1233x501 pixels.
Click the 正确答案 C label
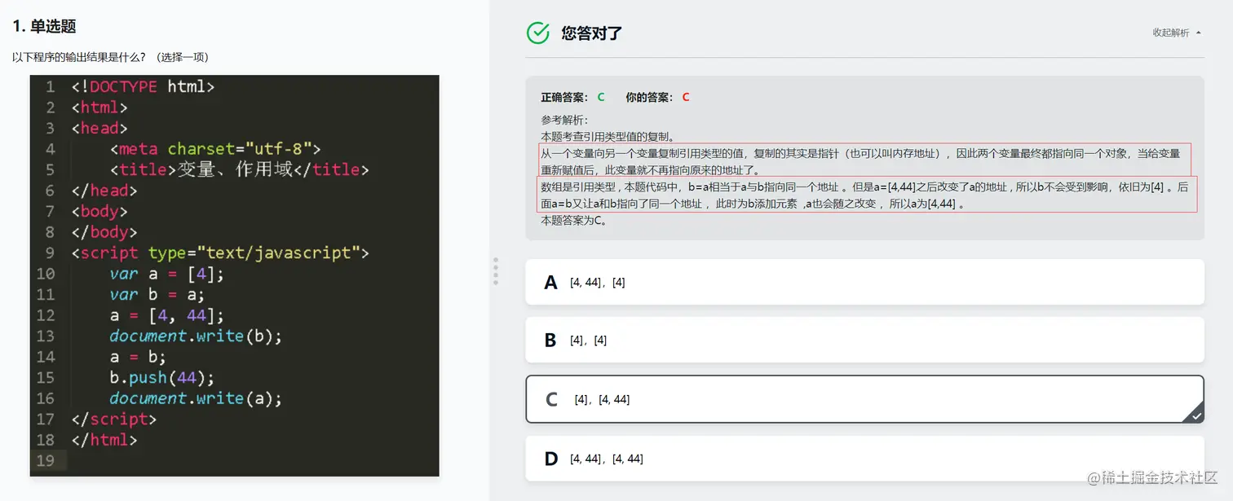point(572,97)
